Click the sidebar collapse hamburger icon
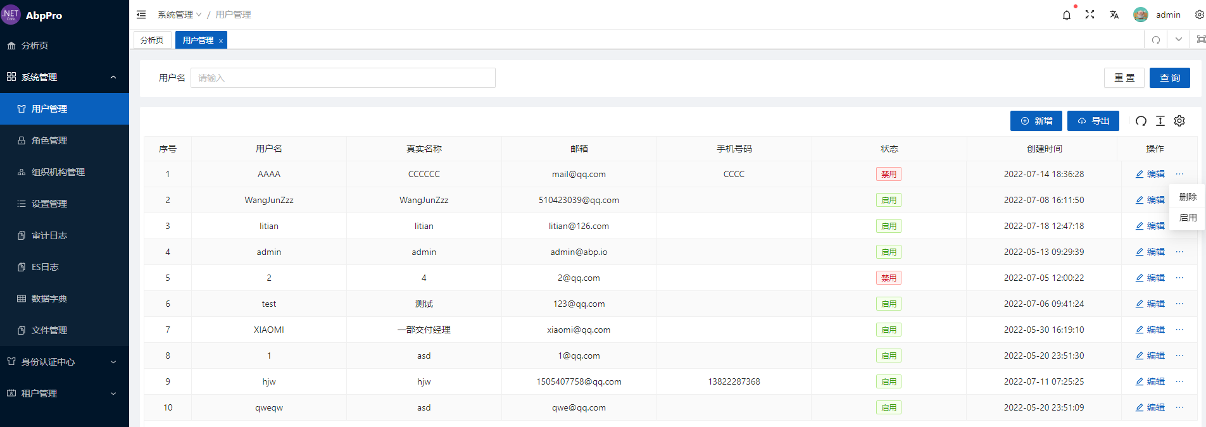This screenshot has height=427, width=1206. 141,15
